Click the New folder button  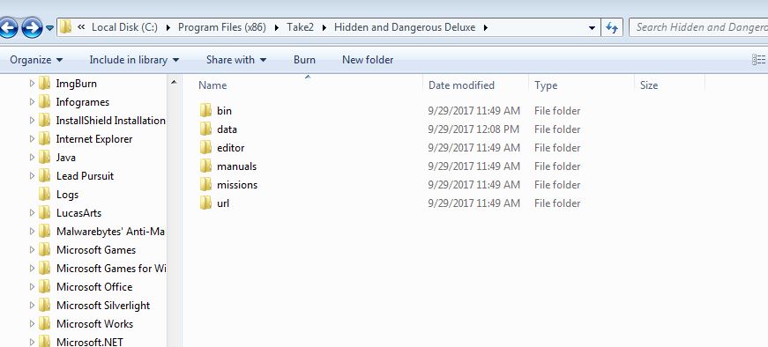[x=368, y=60]
